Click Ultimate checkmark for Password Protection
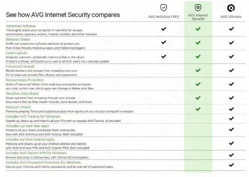 tap(231, 165)
